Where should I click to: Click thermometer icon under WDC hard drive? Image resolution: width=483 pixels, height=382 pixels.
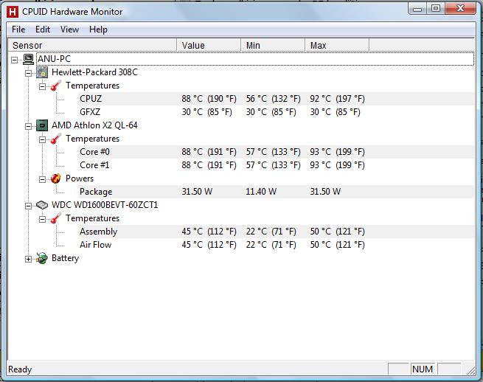[x=56, y=218]
